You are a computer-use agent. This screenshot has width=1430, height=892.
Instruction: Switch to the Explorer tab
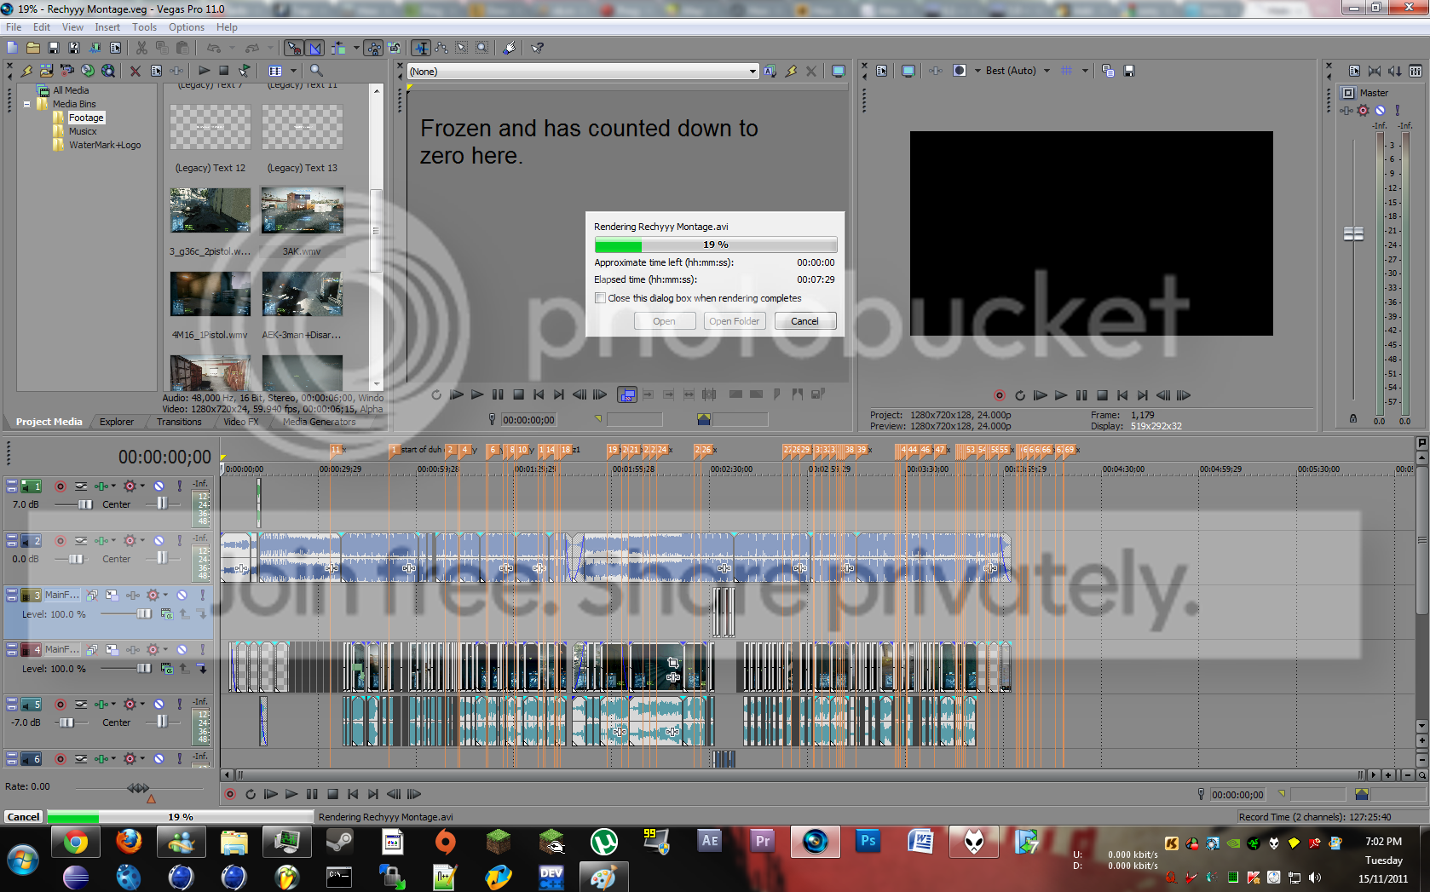116,422
